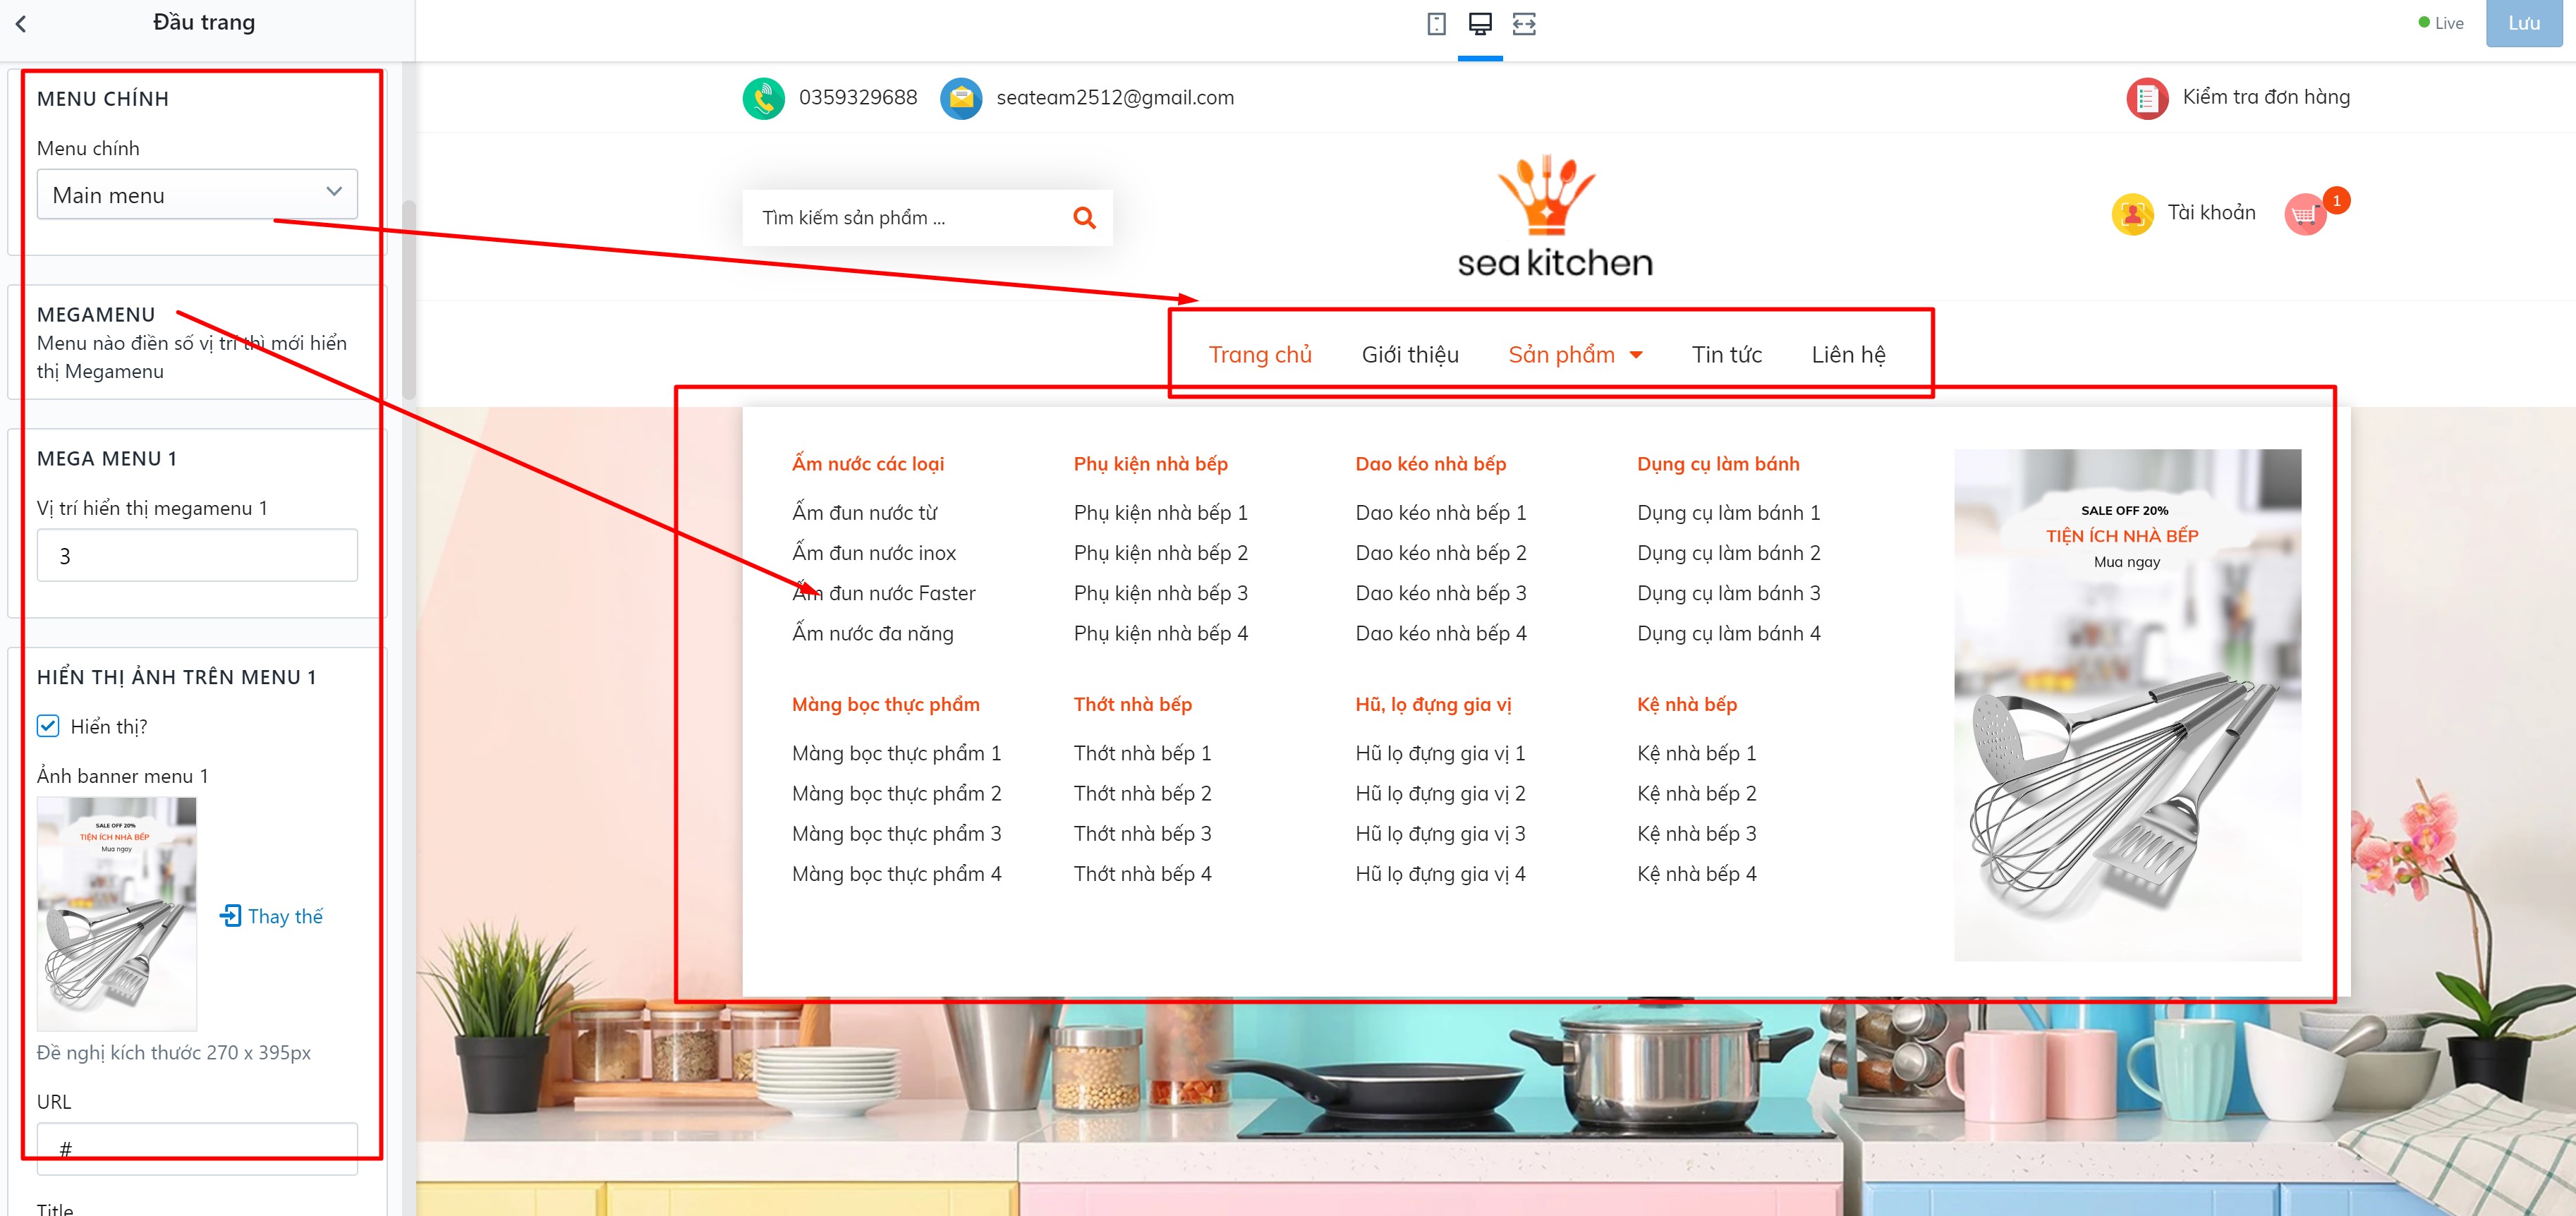
Task: Click the orange search magnifier icon
Action: point(1084,217)
